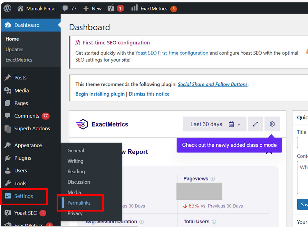
Task: Click the plus icon next to New
Action: [86, 9]
